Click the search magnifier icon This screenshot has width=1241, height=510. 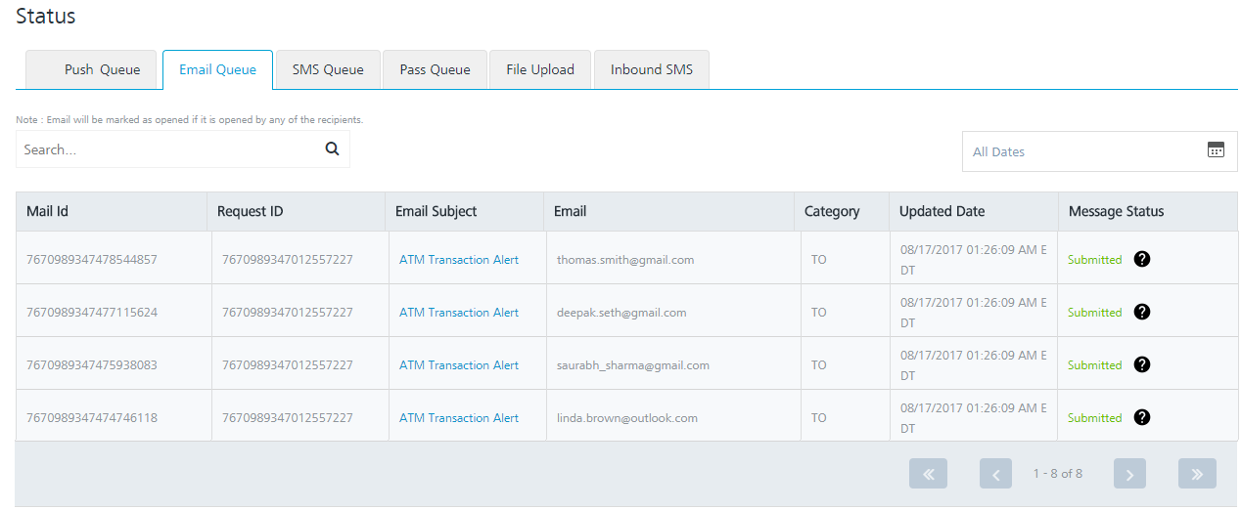[x=332, y=149]
